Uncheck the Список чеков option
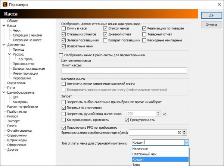 tap(105, 28)
